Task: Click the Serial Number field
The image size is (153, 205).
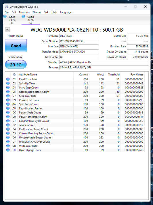Action: coord(79,41)
